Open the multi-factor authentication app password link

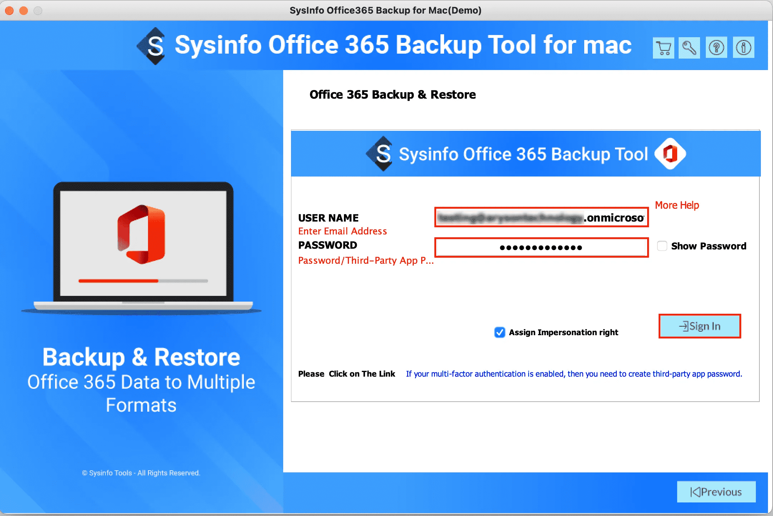coord(574,374)
